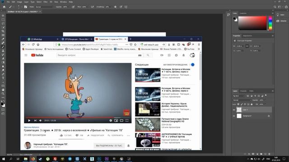Enter fullscreen in the video player

coord(127,121)
